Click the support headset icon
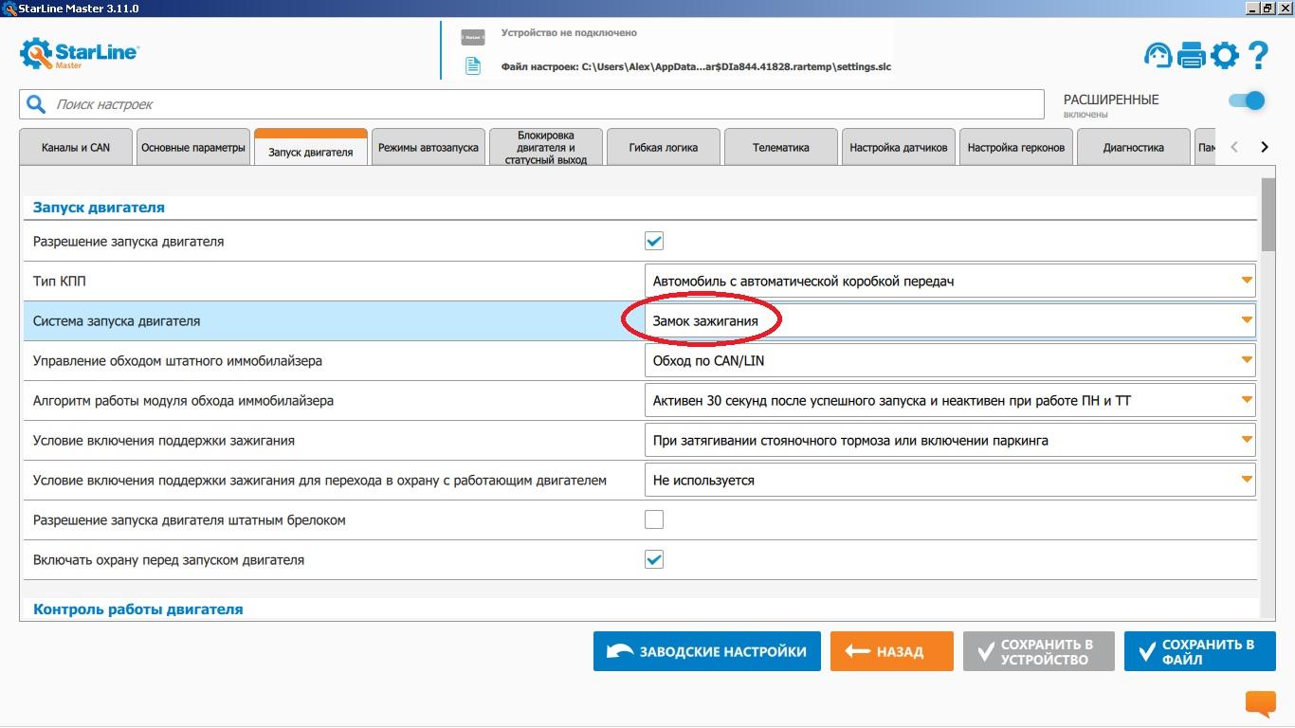Screen dimensions: 1295x728 (x=1158, y=55)
